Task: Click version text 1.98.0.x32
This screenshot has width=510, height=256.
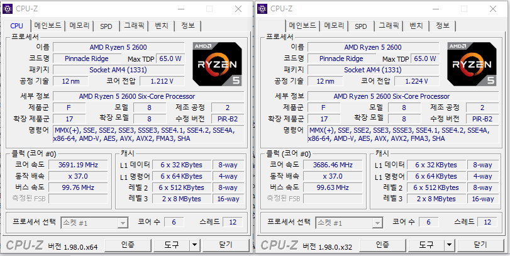Action: [335, 247]
